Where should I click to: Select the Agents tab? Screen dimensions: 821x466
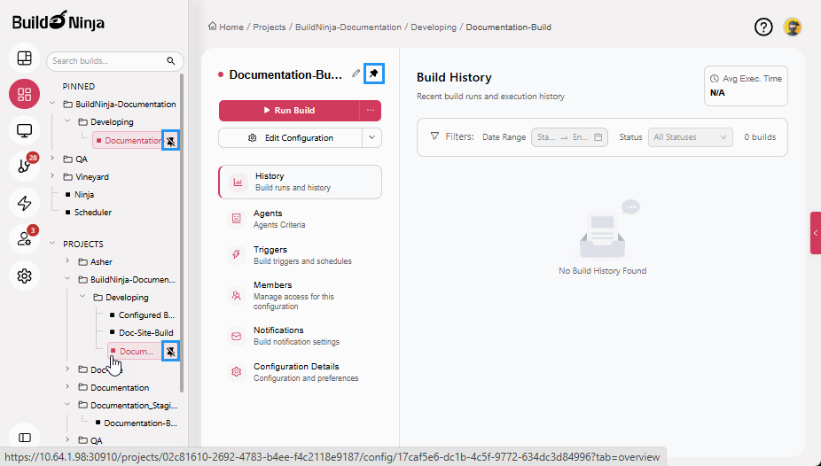300,219
